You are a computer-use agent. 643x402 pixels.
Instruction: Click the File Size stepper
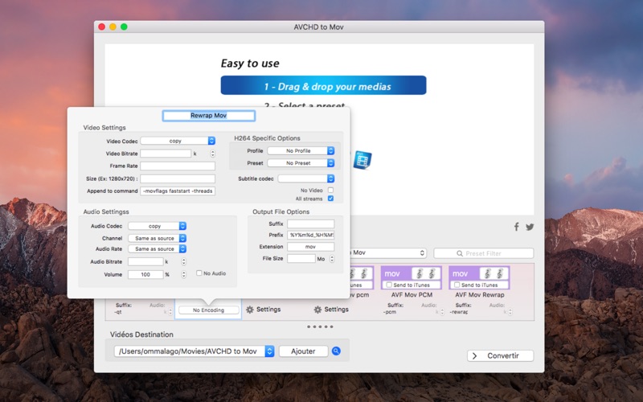click(332, 258)
